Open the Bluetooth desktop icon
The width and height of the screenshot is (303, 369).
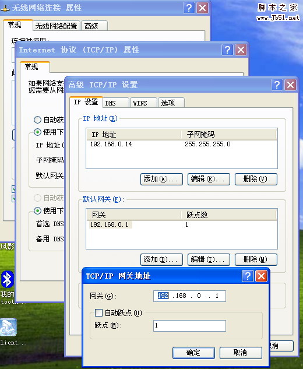coord(8,279)
